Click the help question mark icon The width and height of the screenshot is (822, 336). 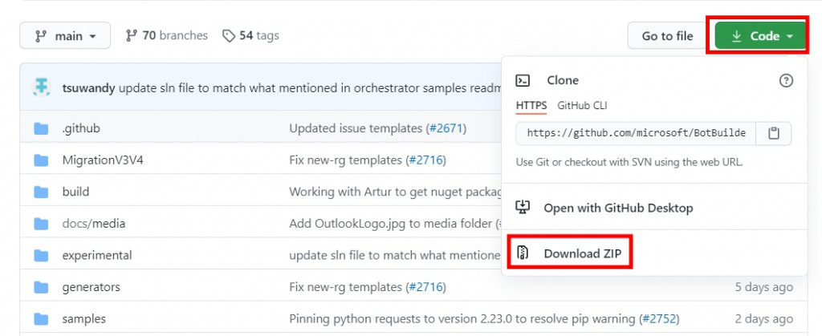[786, 80]
